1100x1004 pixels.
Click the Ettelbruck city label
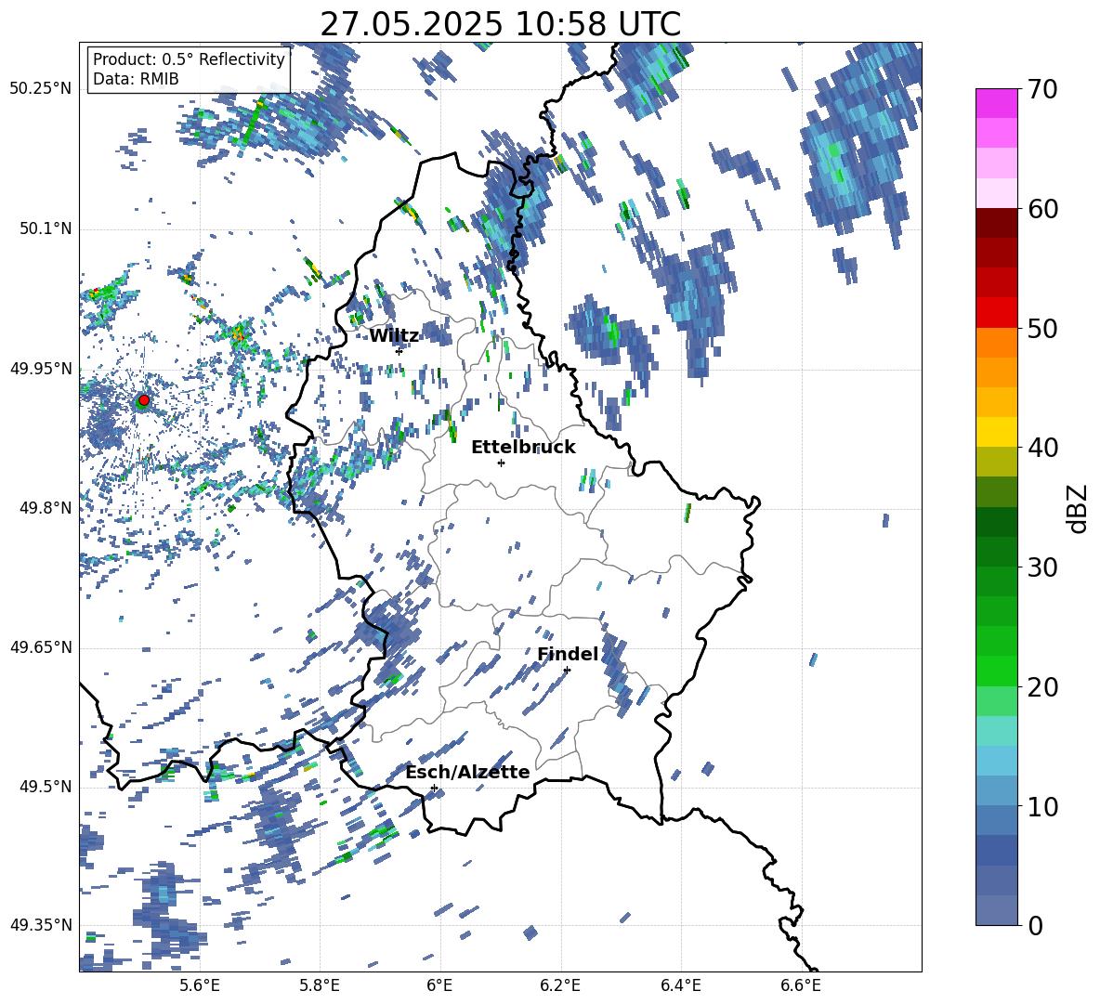pyautogui.click(x=523, y=448)
